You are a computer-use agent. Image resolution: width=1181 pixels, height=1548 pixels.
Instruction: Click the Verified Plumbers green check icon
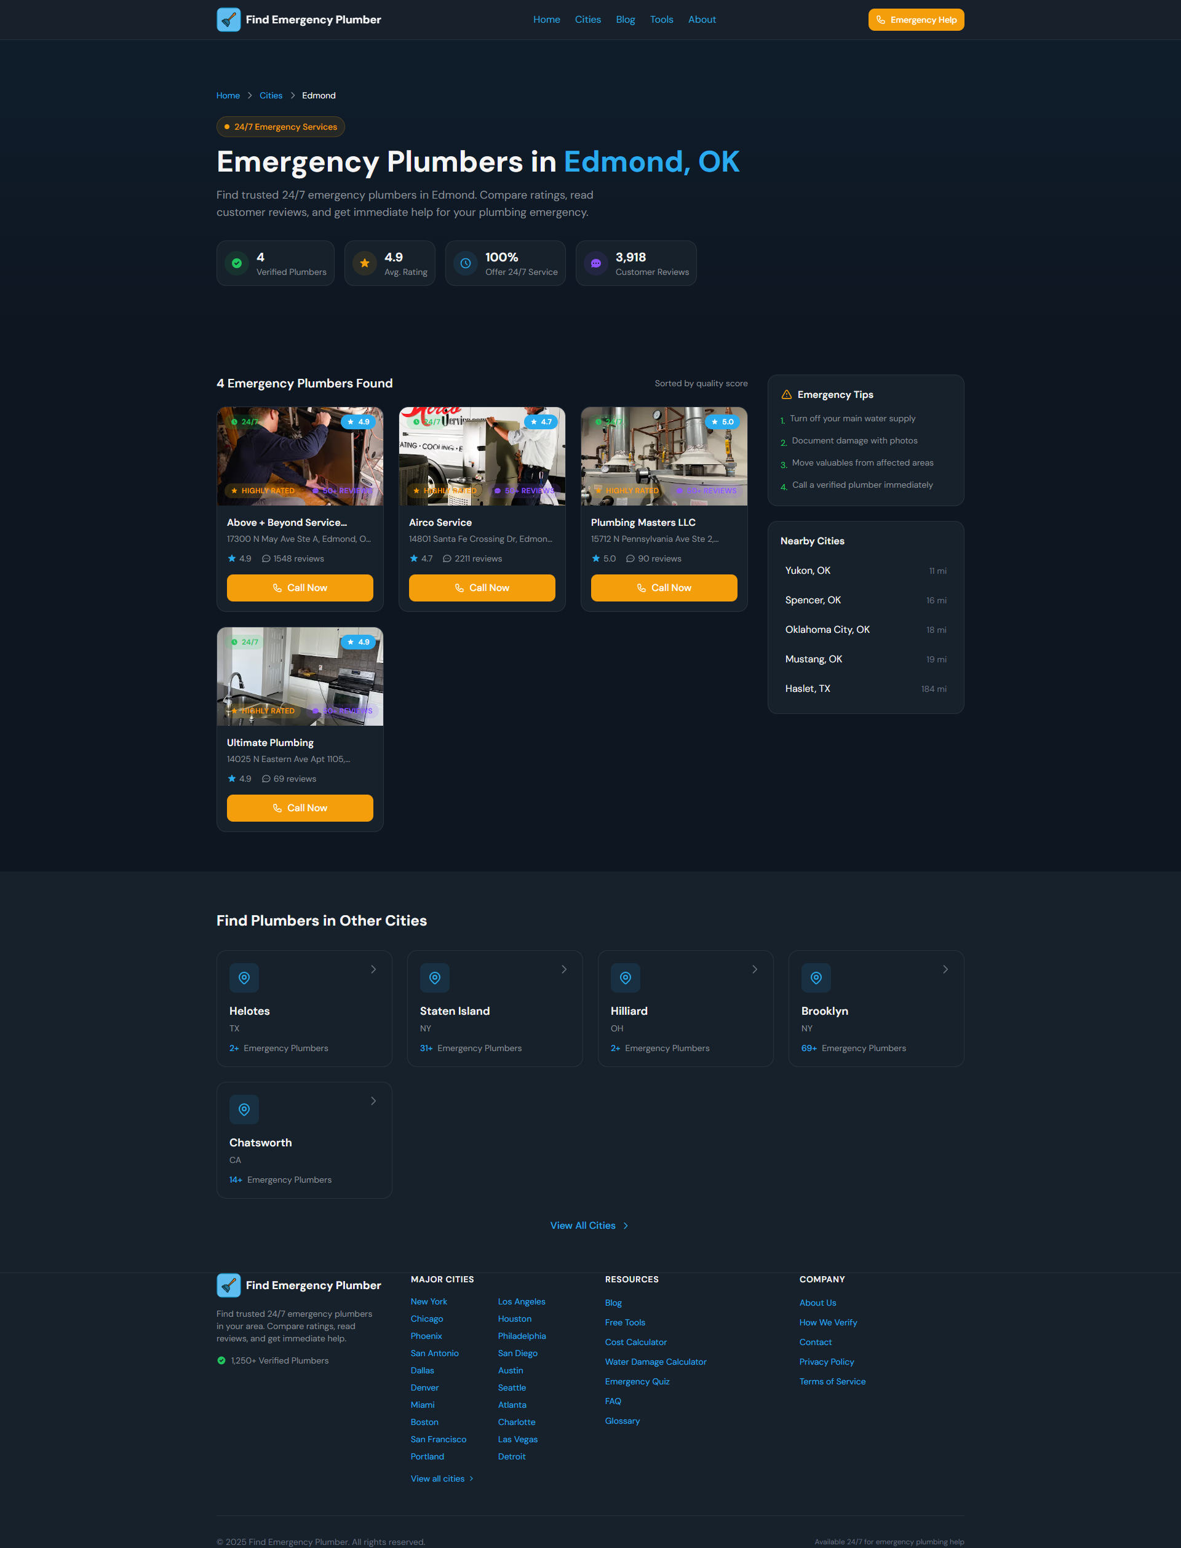point(237,263)
